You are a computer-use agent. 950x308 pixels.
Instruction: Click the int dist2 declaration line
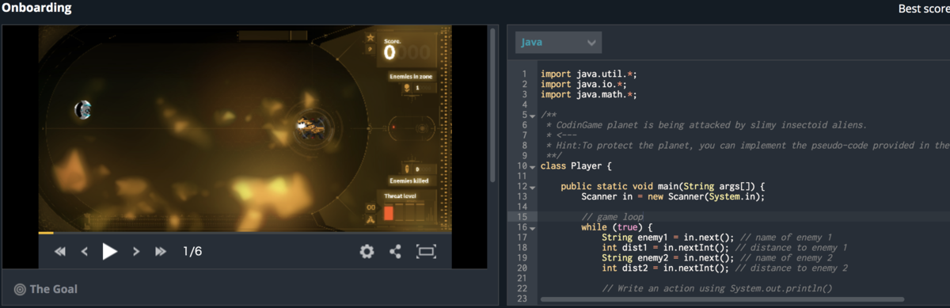click(724, 268)
